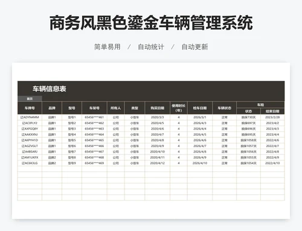302x231 pixels.
Task: Select plate cell 辽AM1UKFX
Action: tap(30, 157)
